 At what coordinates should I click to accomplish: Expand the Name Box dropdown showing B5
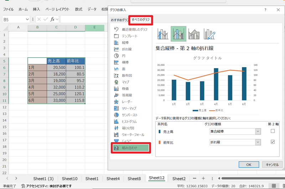point(27,20)
